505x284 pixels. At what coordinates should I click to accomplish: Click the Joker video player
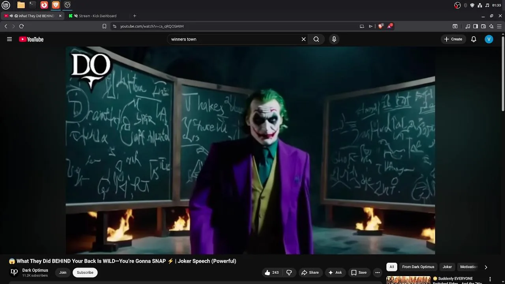[250, 150]
